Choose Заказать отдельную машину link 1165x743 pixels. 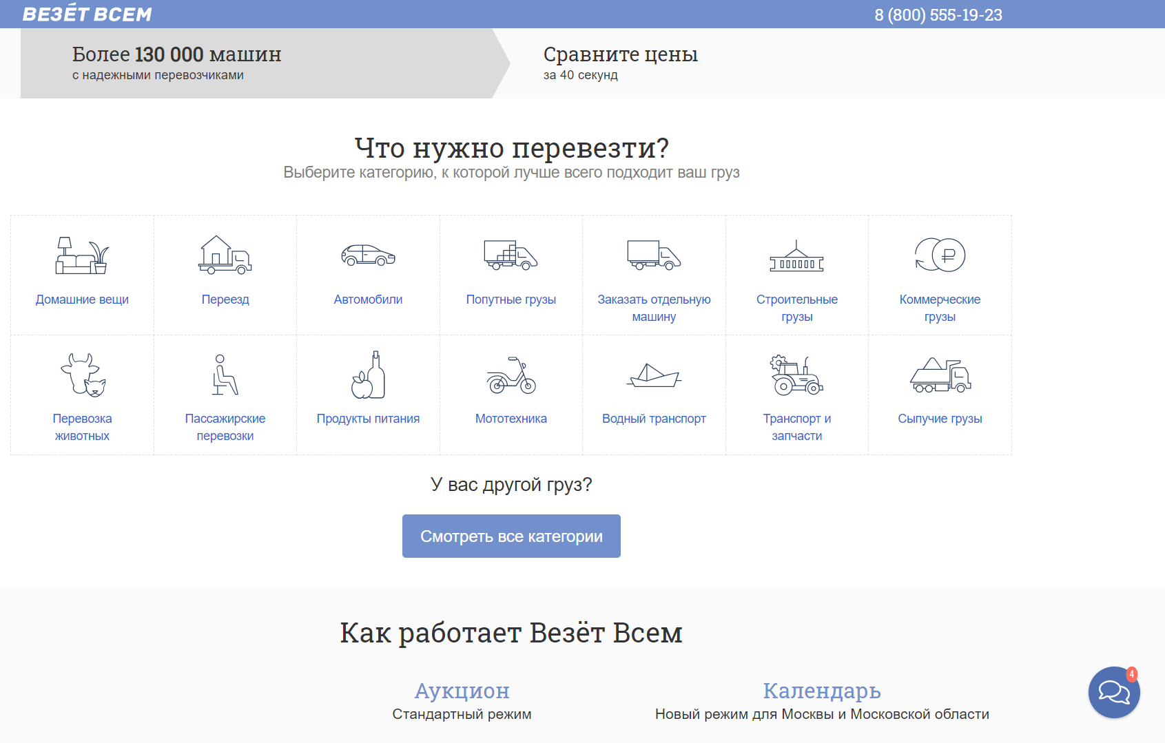(x=654, y=308)
